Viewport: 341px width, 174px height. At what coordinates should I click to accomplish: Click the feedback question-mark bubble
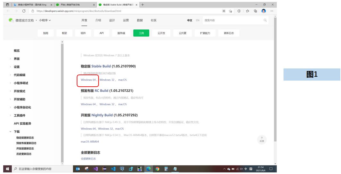262,139
